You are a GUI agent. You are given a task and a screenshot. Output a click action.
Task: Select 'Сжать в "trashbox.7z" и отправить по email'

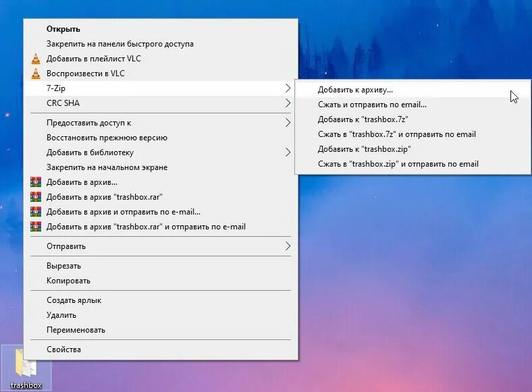[x=413, y=134]
